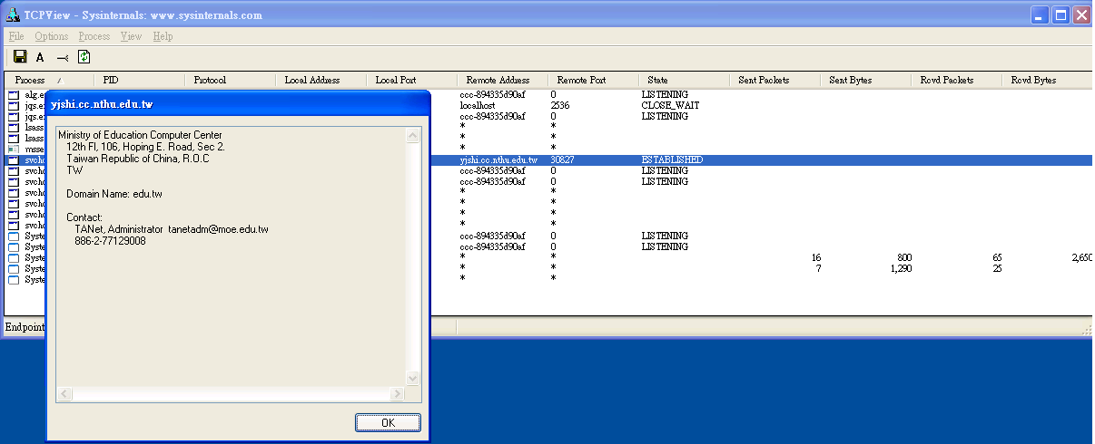This screenshot has width=1095, height=444.
Task: Click the TCPView app icon in title bar
Action: (x=13, y=15)
